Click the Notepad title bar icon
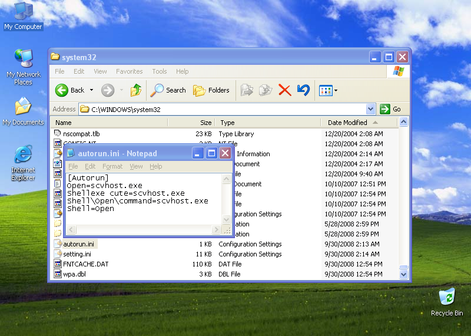Screen dimensions: 471x336 pyautogui.click(x=71, y=153)
